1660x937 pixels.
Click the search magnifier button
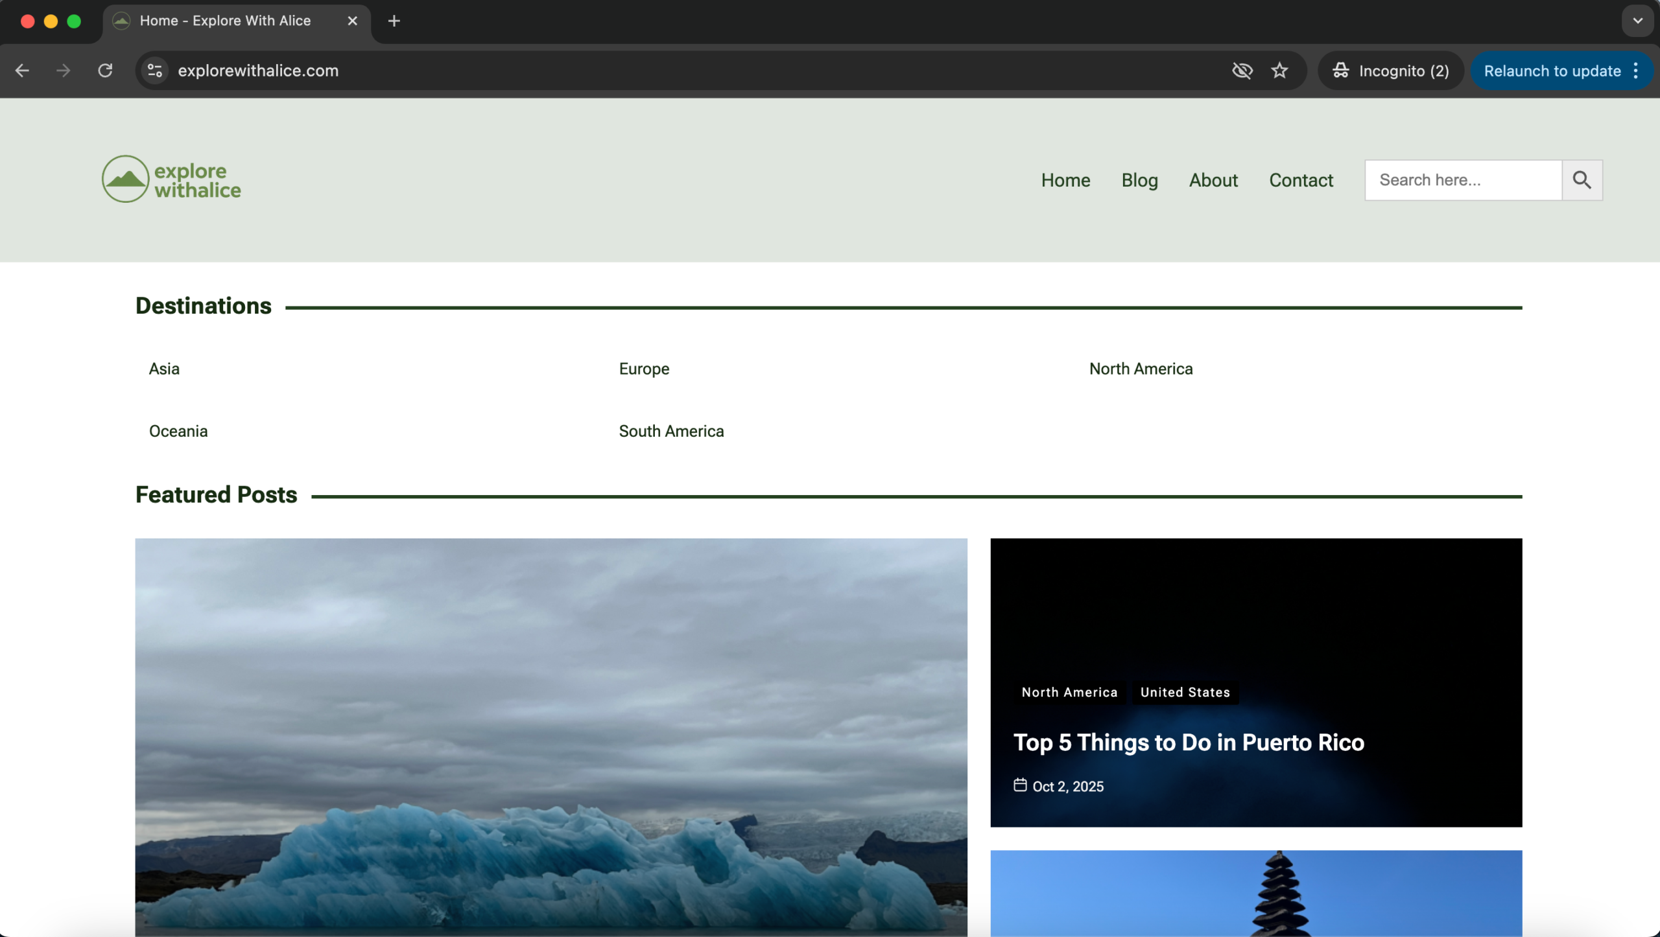coord(1582,180)
